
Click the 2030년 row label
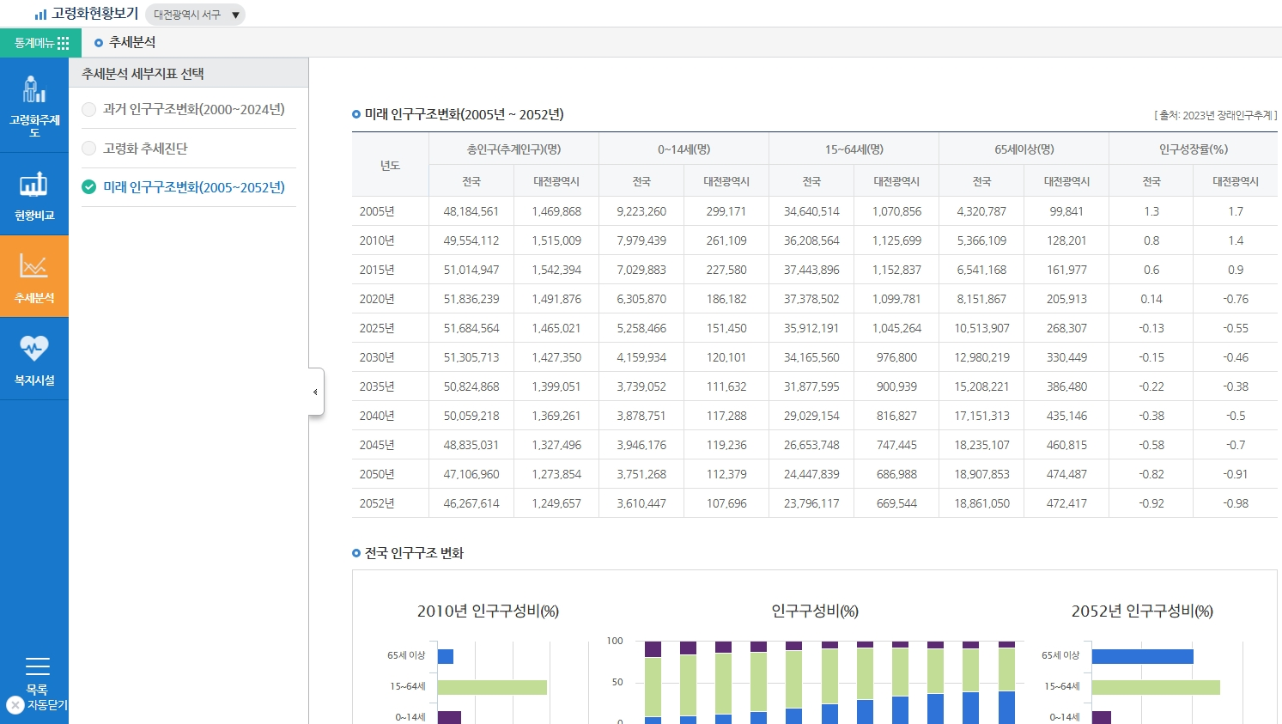tap(377, 357)
